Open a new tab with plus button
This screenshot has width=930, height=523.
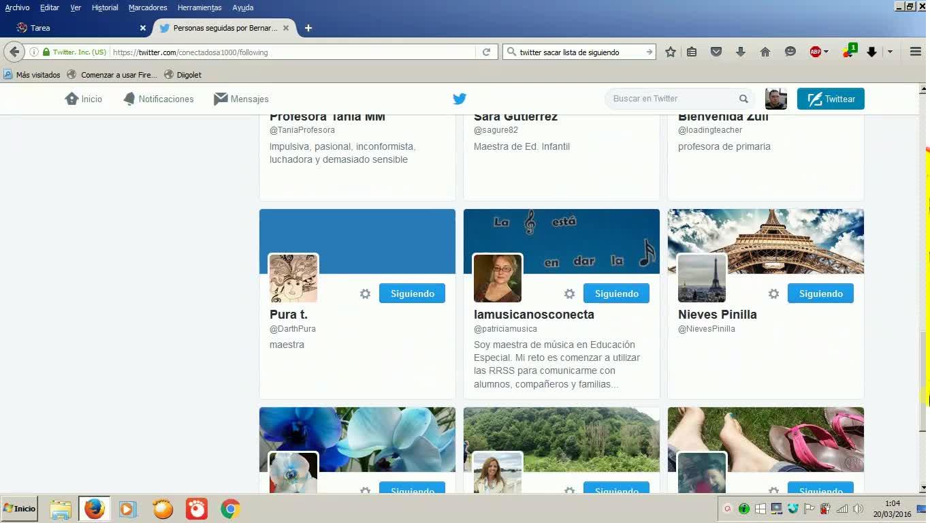pyautogui.click(x=308, y=28)
